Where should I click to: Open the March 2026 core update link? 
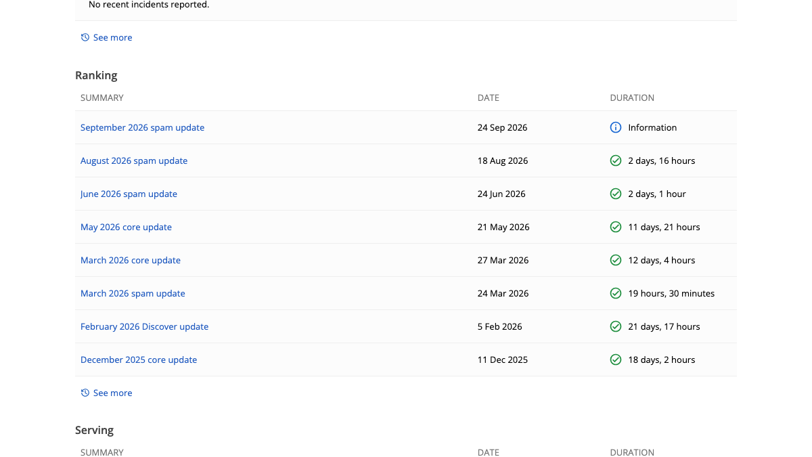pos(131,260)
